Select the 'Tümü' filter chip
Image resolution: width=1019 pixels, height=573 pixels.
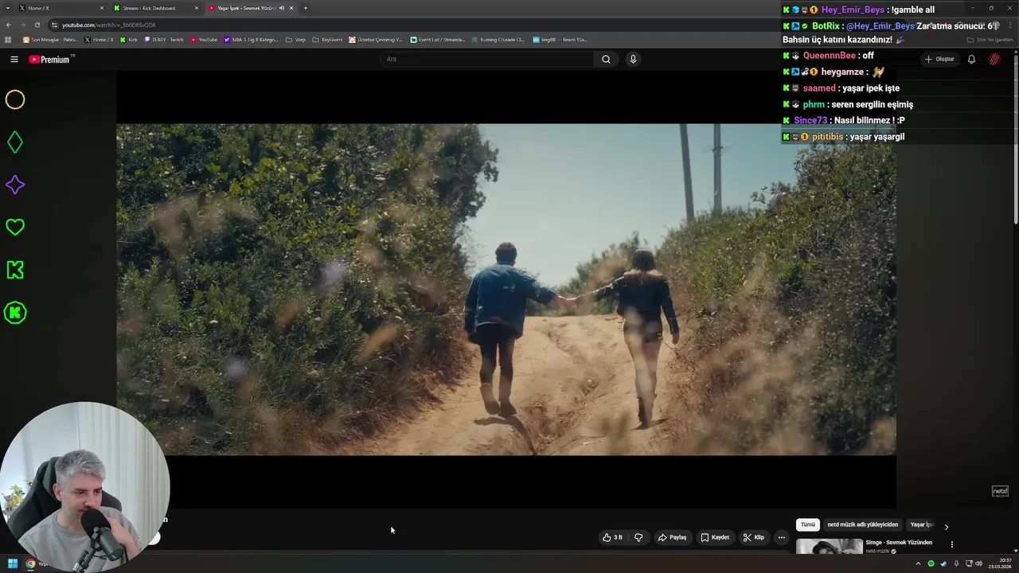808,524
